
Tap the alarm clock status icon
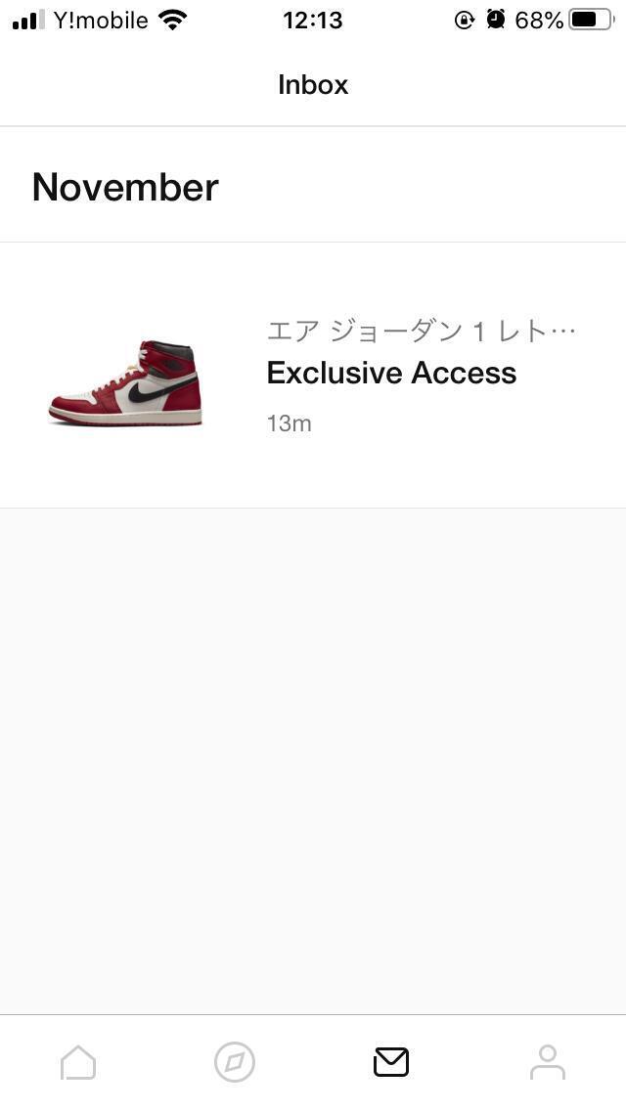pyautogui.click(x=496, y=20)
